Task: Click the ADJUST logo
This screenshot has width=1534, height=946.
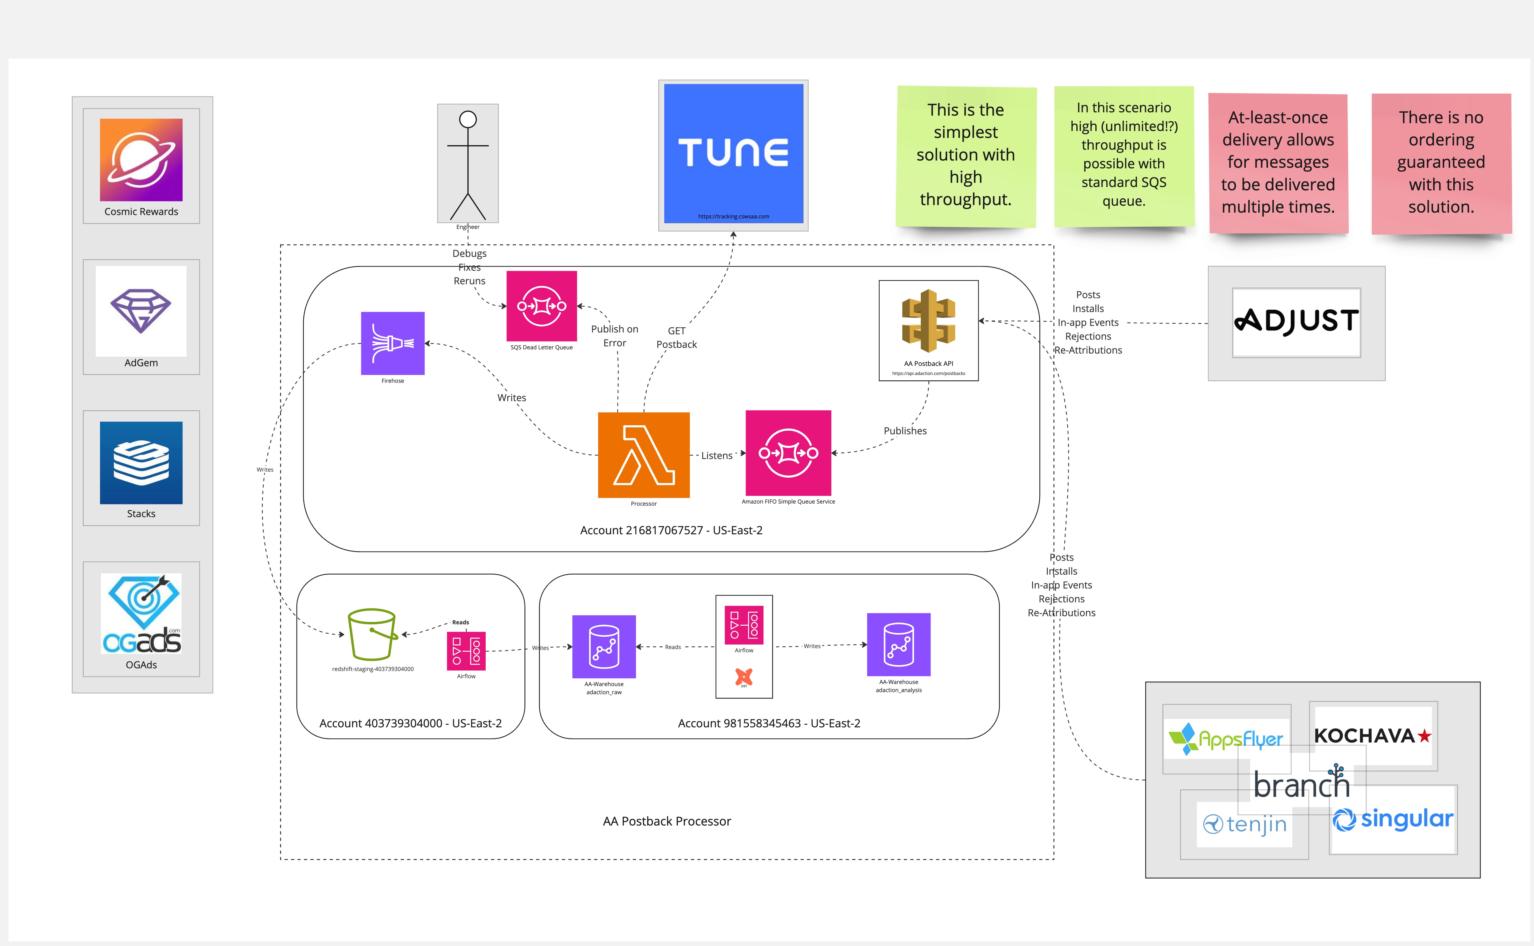Action: click(1296, 322)
